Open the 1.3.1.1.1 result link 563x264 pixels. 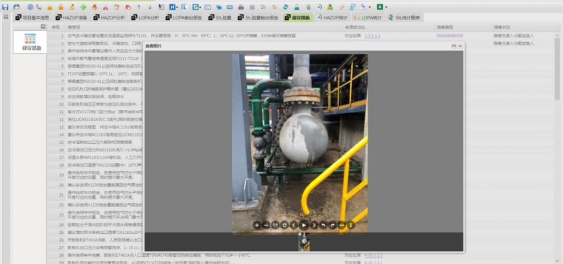tap(372, 36)
